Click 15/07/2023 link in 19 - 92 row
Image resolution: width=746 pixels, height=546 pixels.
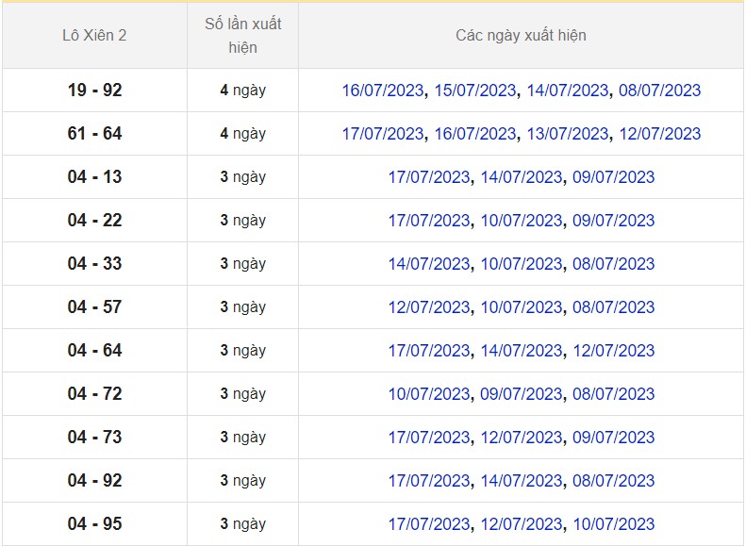(475, 91)
